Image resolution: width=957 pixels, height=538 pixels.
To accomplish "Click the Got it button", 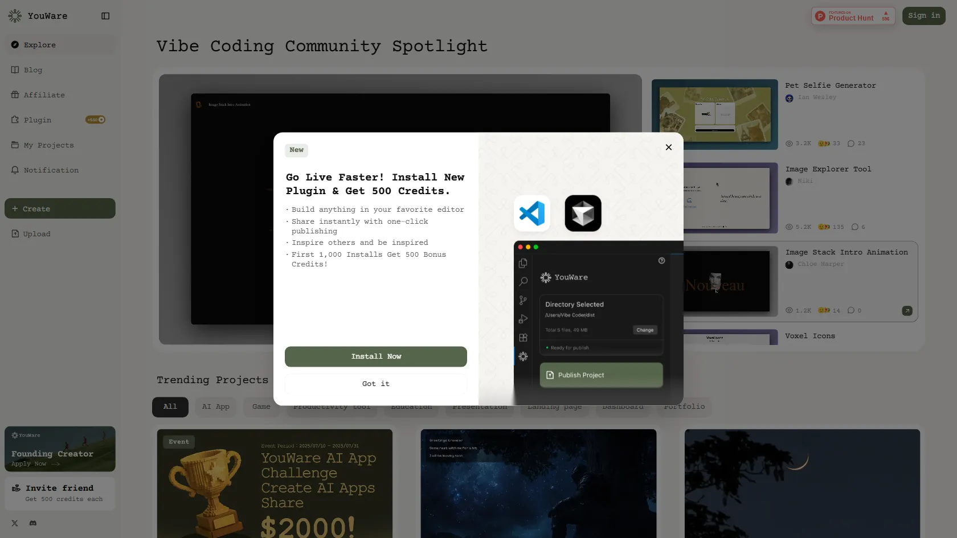I will (376, 384).
